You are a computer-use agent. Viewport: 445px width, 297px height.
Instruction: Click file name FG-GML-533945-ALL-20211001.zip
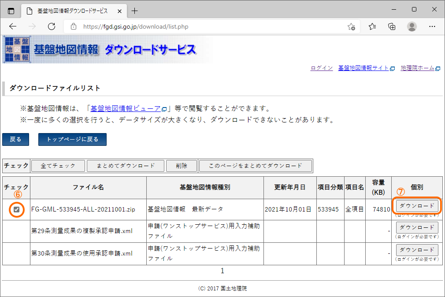pos(83,210)
